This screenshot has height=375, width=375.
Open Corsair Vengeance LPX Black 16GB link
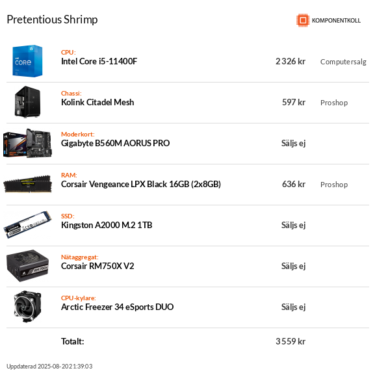click(141, 184)
